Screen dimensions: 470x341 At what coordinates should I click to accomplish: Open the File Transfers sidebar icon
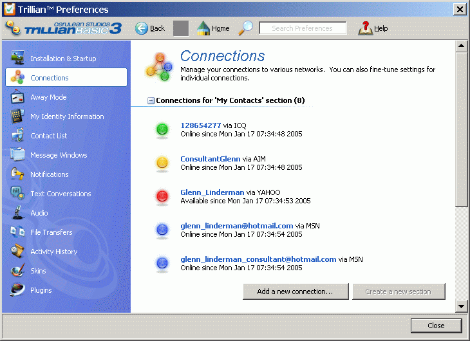click(x=17, y=232)
